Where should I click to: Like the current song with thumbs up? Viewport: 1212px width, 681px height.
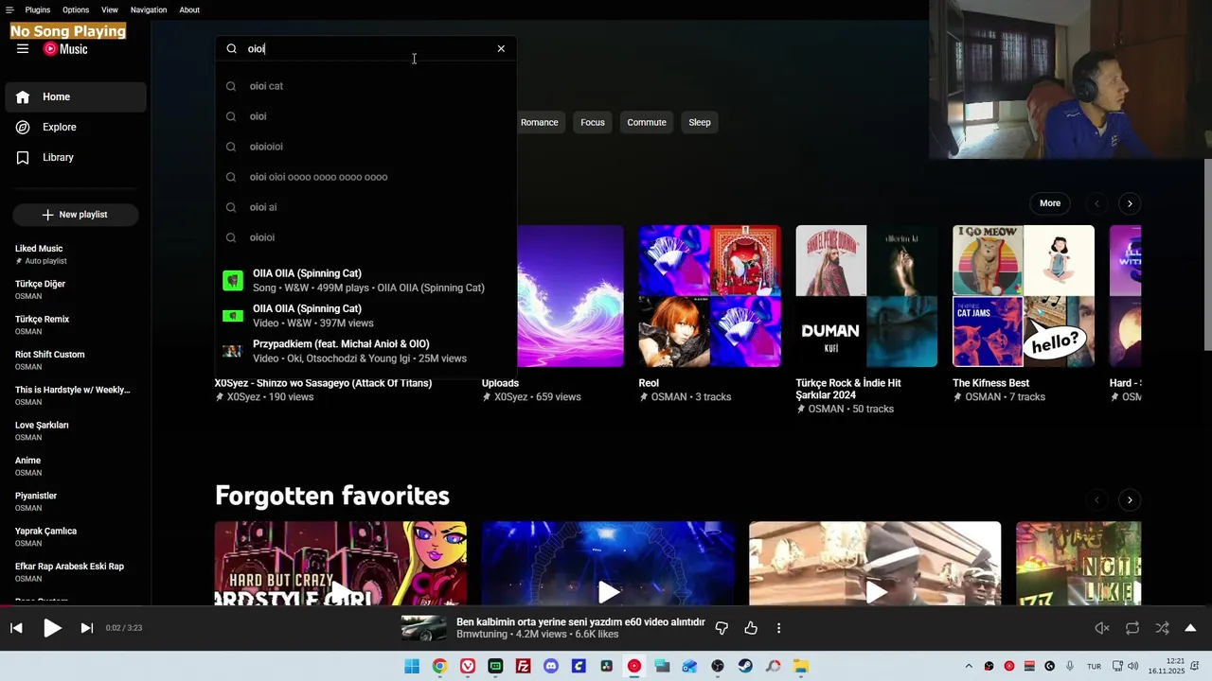coord(751,628)
